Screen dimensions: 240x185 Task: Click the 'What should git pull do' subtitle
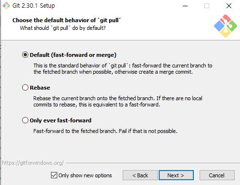[x=63, y=28]
